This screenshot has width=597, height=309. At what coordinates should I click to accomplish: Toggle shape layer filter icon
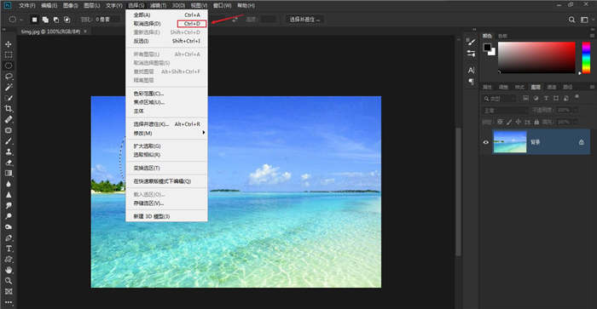556,98
